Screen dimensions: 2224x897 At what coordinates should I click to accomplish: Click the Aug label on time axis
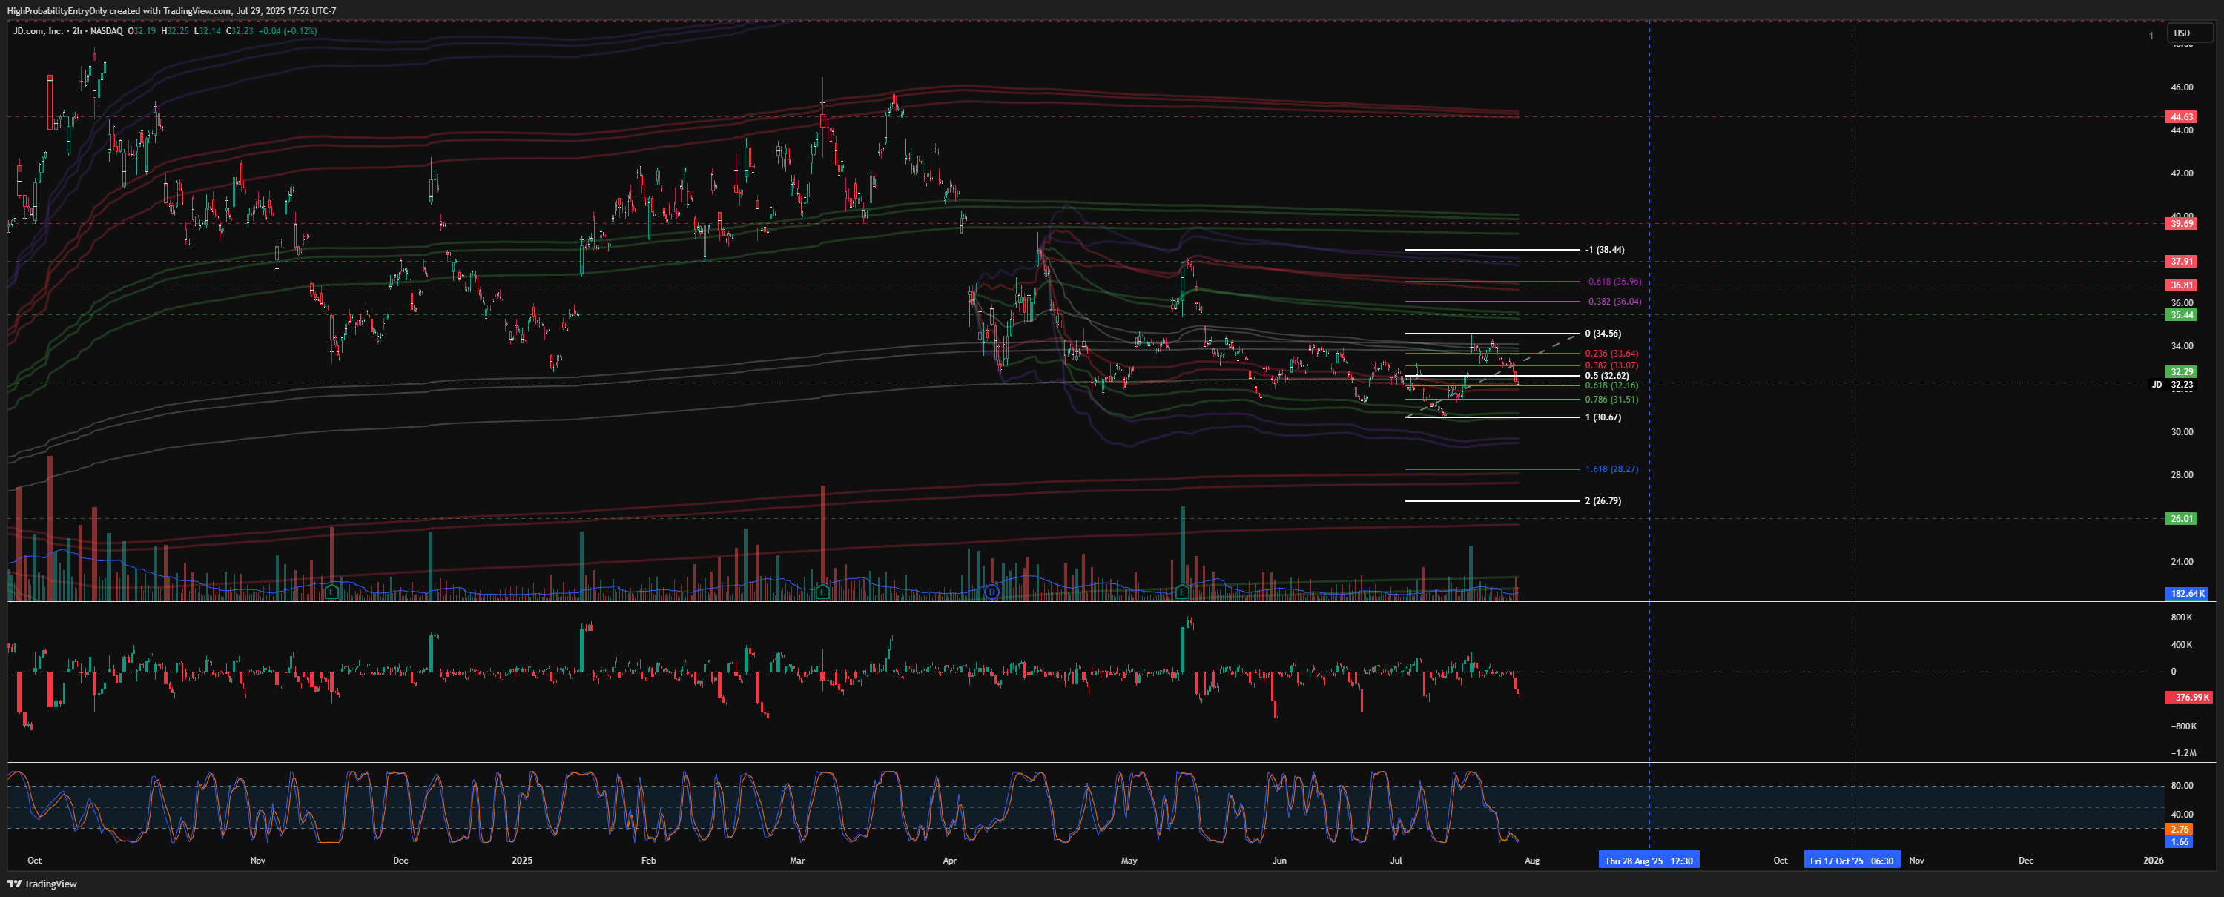[1531, 860]
